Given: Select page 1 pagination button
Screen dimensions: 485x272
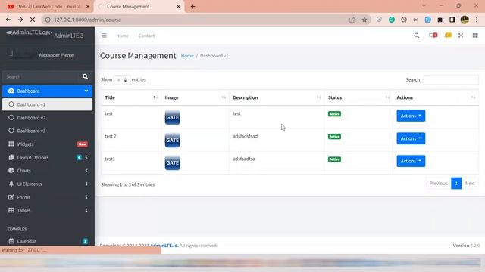Looking at the screenshot, I should [456, 183].
